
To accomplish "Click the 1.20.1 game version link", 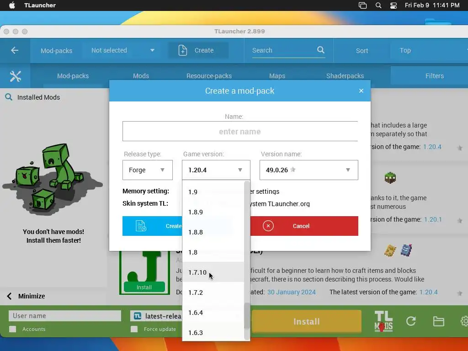I will tap(433, 219).
